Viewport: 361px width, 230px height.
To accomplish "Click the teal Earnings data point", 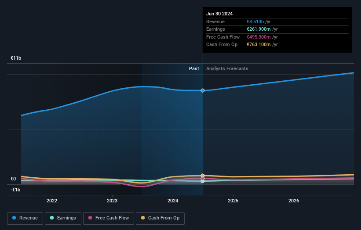I will [x=203, y=181].
